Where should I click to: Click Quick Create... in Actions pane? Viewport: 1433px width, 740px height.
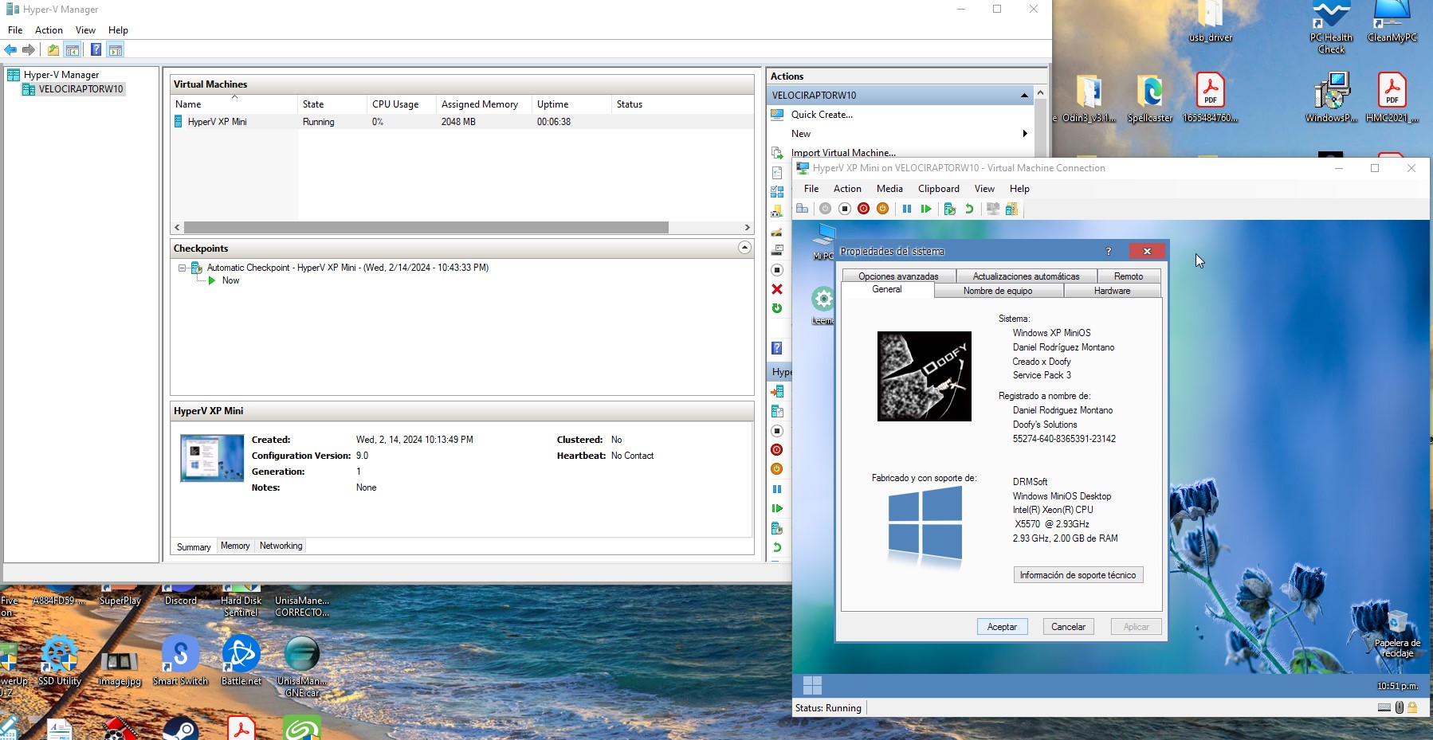pyautogui.click(x=822, y=115)
